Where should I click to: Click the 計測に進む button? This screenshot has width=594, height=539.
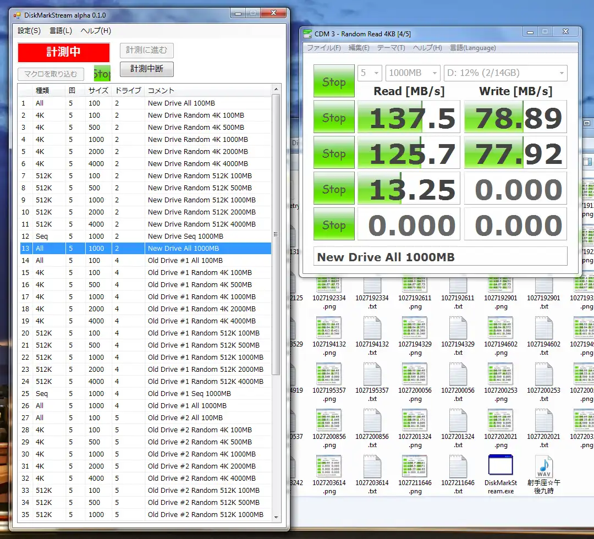pyautogui.click(x=147, y=50)
